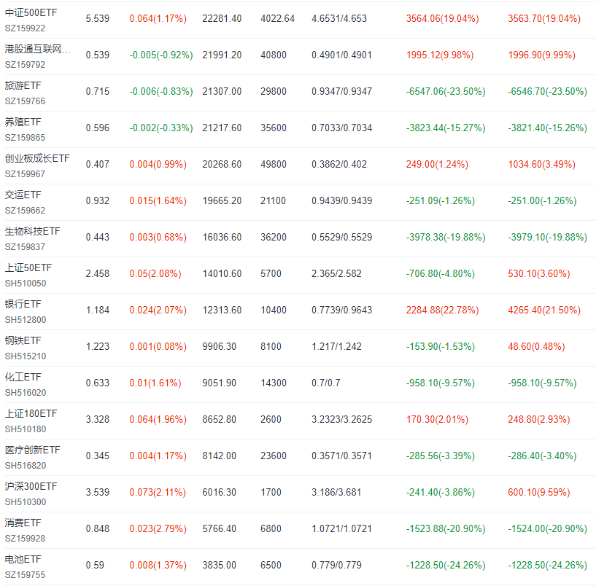Screen dimensions: 596x586
Task: Click market value 22281.40
Action: tap(222, 19)
